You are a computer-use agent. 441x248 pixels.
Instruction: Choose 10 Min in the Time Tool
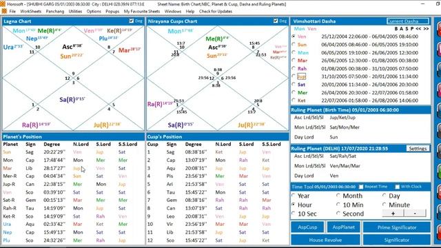tap(338, 205)
